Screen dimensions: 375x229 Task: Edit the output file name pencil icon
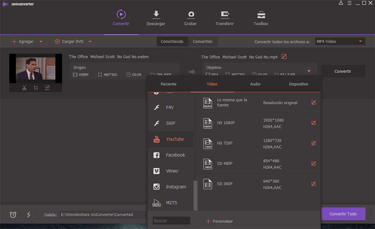tap(284, 57)
